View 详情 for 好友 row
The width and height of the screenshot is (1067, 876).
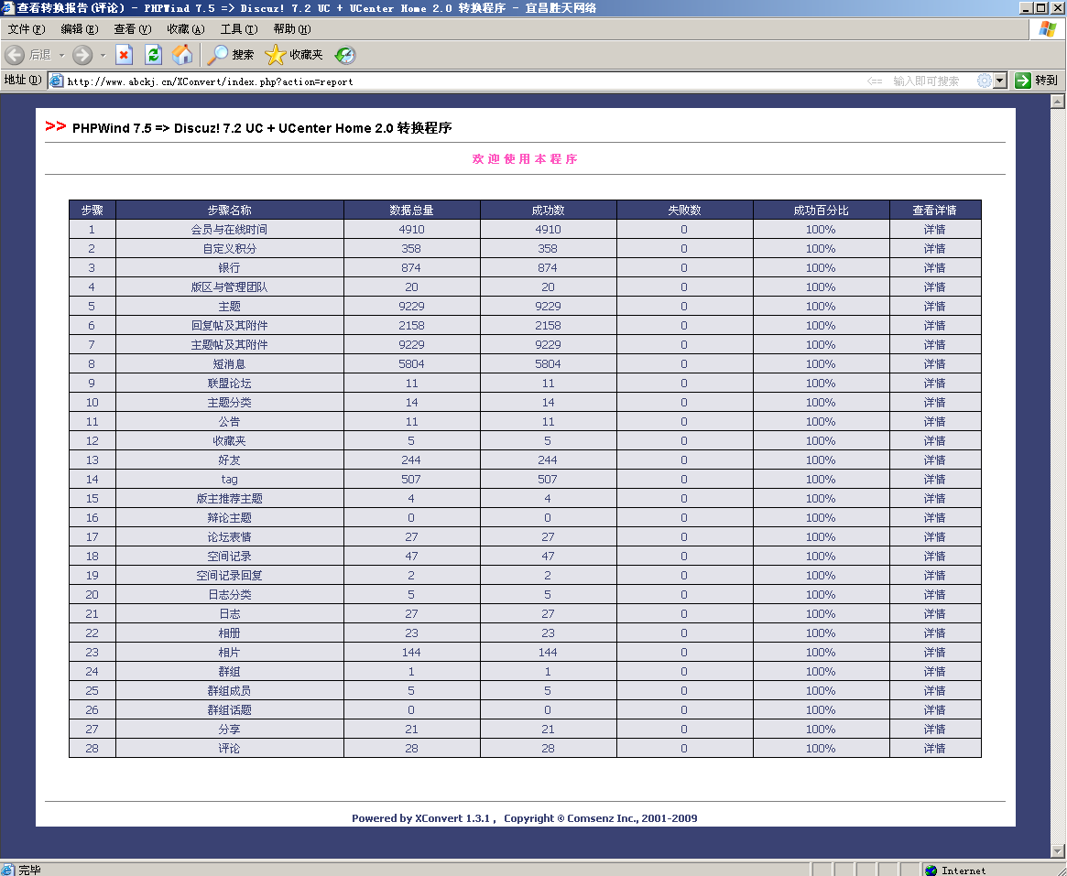(x=935, y=460)
